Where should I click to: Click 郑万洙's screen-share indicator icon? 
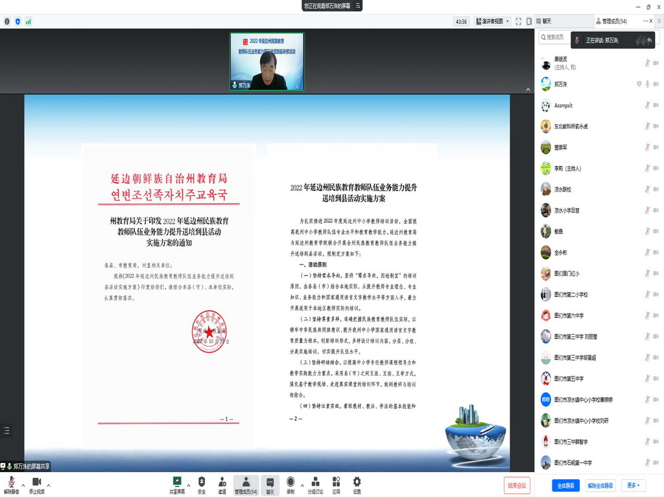639,84
